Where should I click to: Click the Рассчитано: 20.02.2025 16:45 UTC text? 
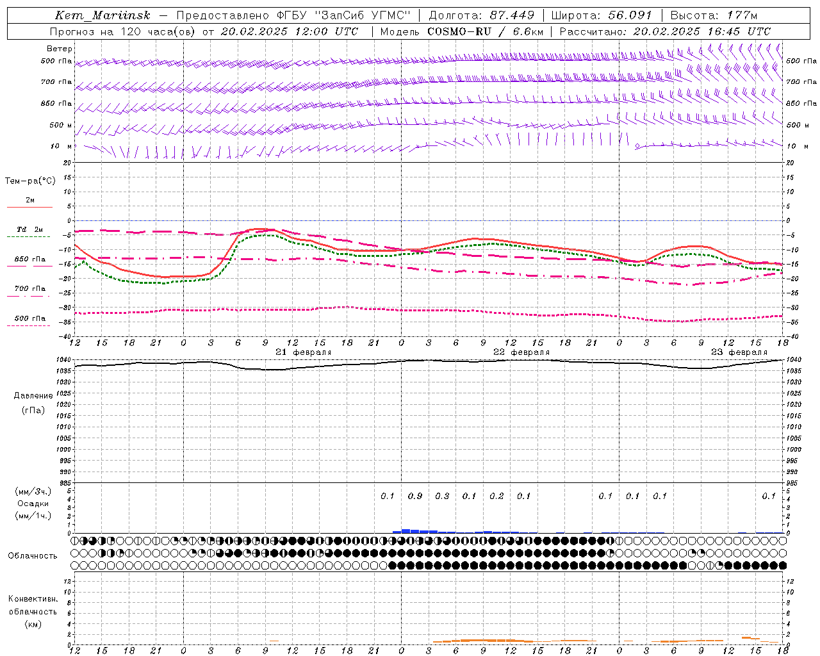tap(665, 31)
